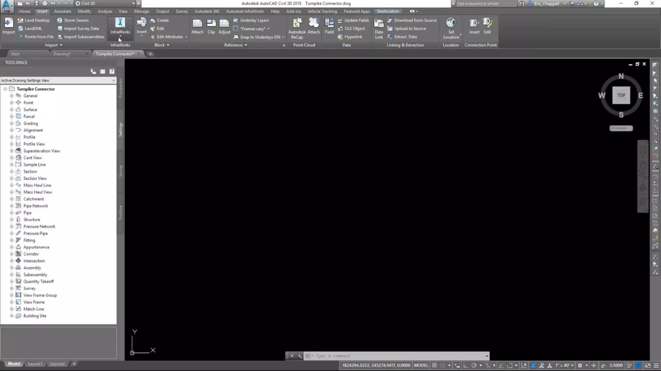Click the TOP face of ViewCube
Image resolution: width=661 pixels, height=371 pixels.
tap(621, 95)
